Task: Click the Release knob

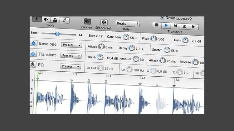Action: point(195,62)
